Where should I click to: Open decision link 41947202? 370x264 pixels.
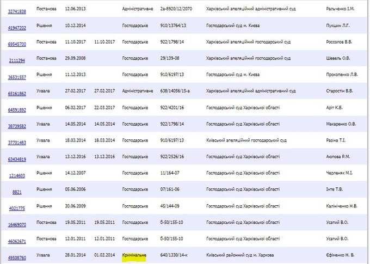pyautogui.click(x=17, y=26)
